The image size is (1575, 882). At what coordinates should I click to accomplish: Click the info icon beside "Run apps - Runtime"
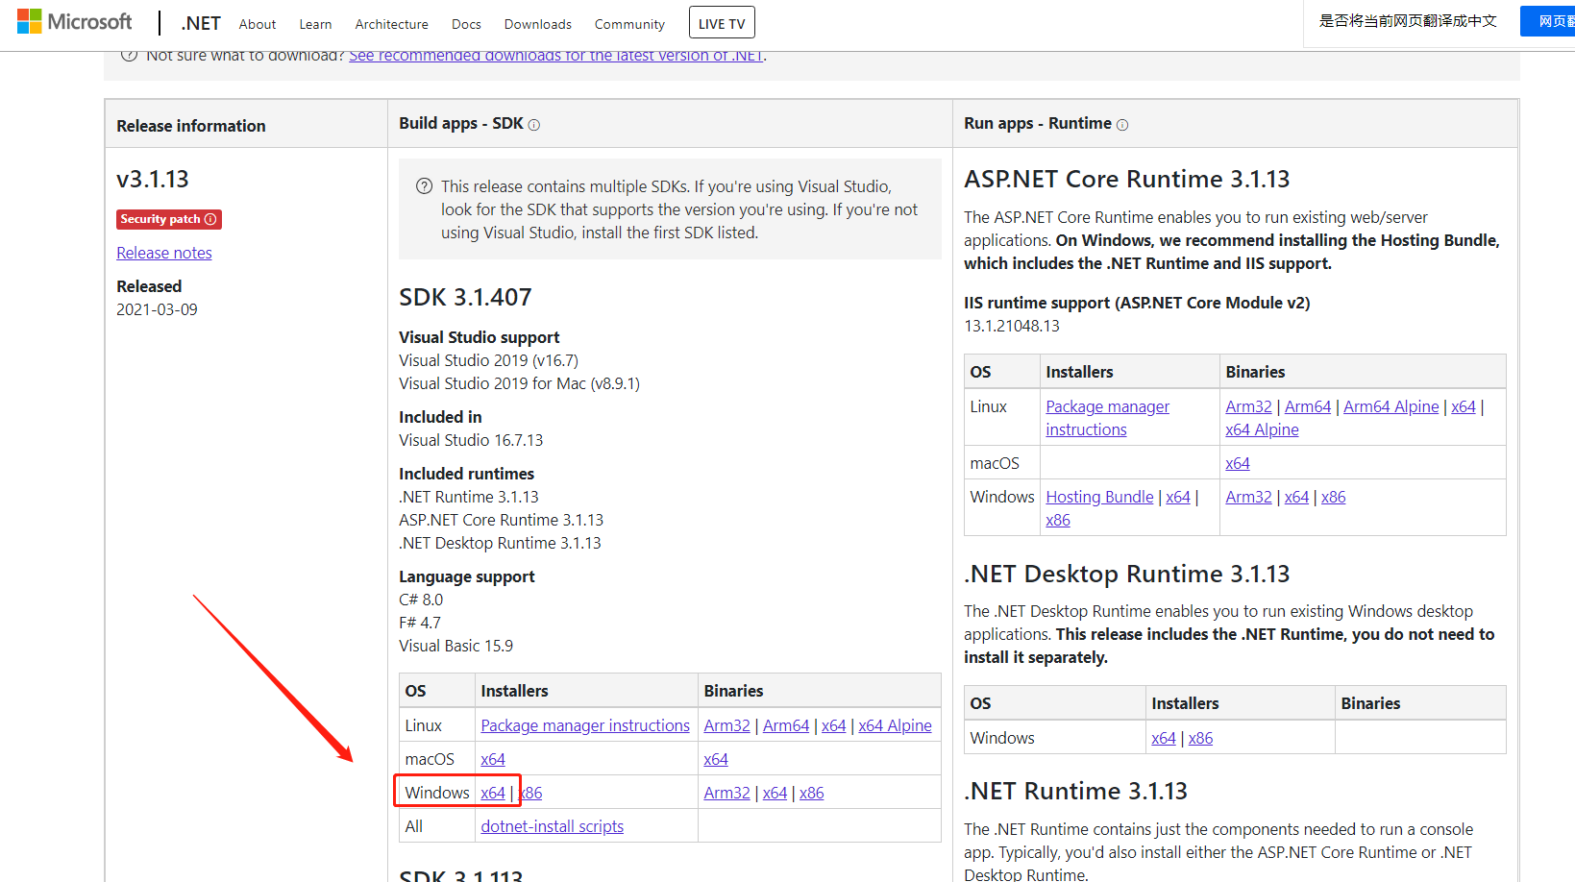point(1122,124)
